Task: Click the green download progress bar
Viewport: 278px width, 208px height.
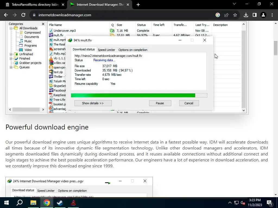Action: tap(139, 96)
